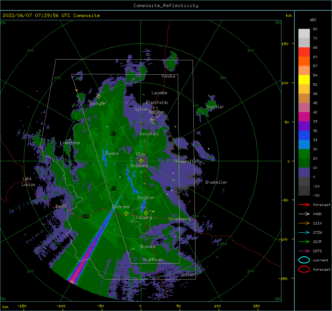Click the yellow diamond marker beside RockyMH
332x311 pixels.
click(98, 97)
